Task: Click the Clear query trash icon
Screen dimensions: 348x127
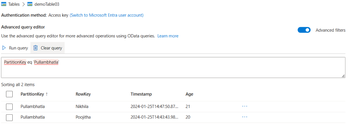Action: coord(35,48)
